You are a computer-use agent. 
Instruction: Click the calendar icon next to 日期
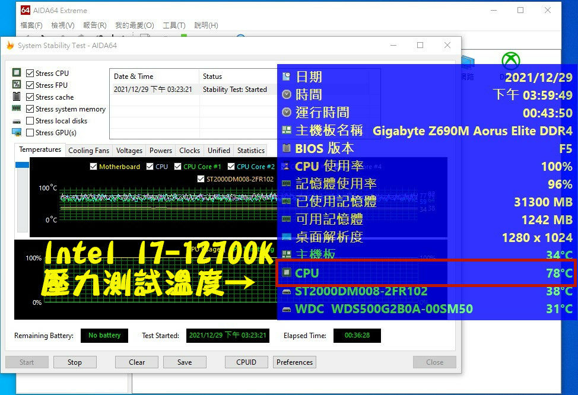tap(287, 77)
